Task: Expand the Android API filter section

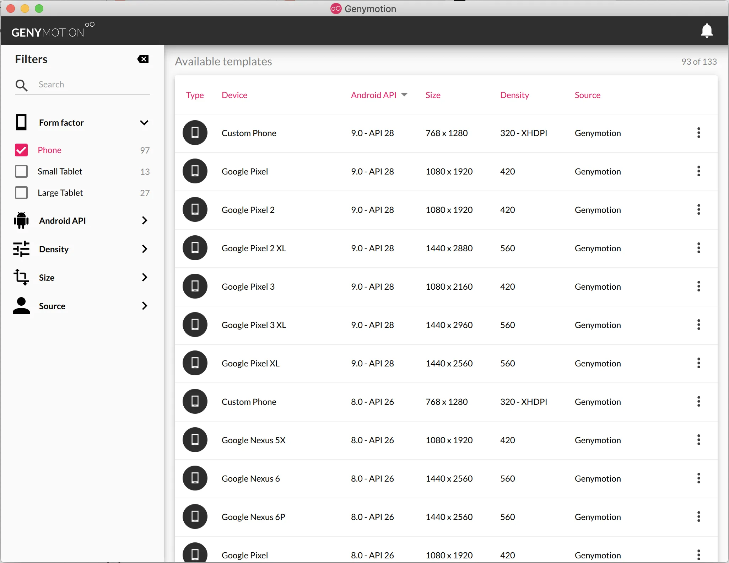Action: tap(144, 221)
